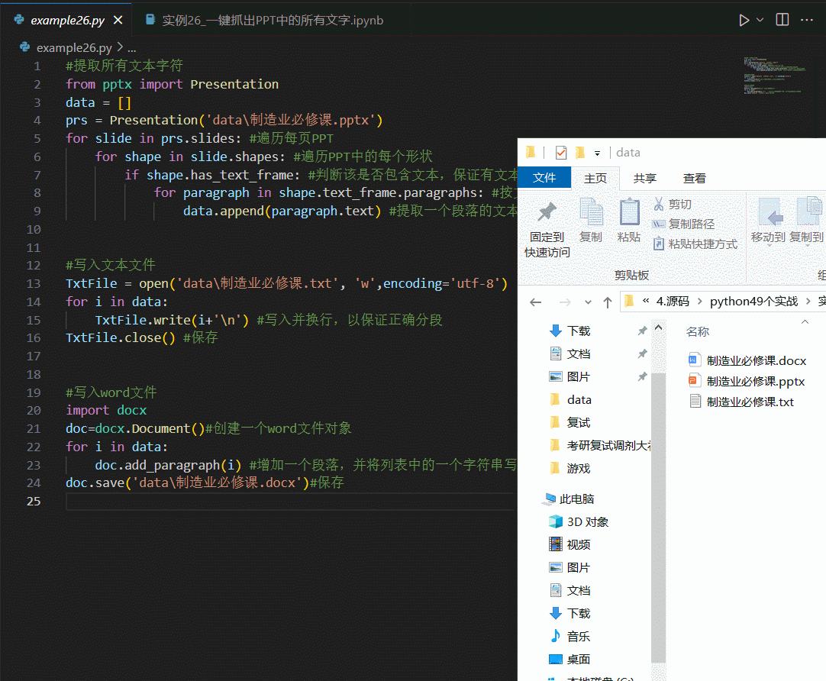
Task: Switch to the example26.py editor tab
Action: (x=67, y=20)
